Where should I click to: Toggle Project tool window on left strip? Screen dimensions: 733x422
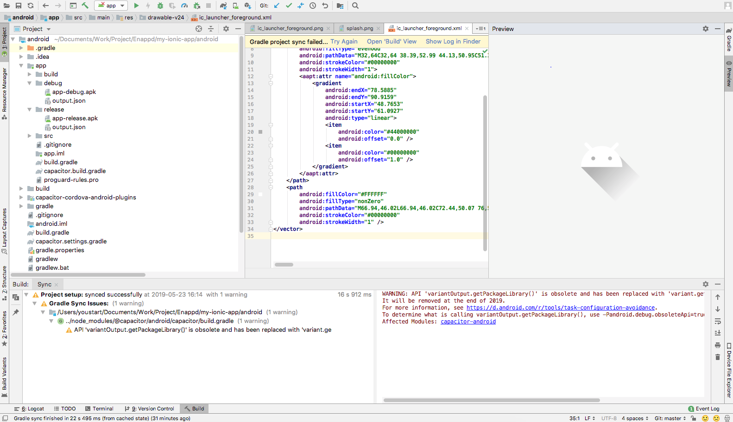(4, 42)
